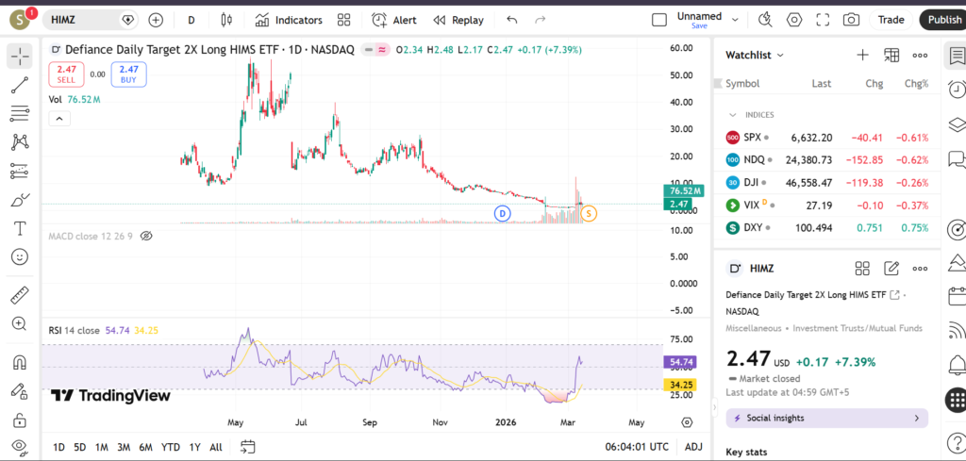The width and height of the screenshot is (966, 461).
Task: Click the red SELL 2.47 button
Action: pos(66,74)
